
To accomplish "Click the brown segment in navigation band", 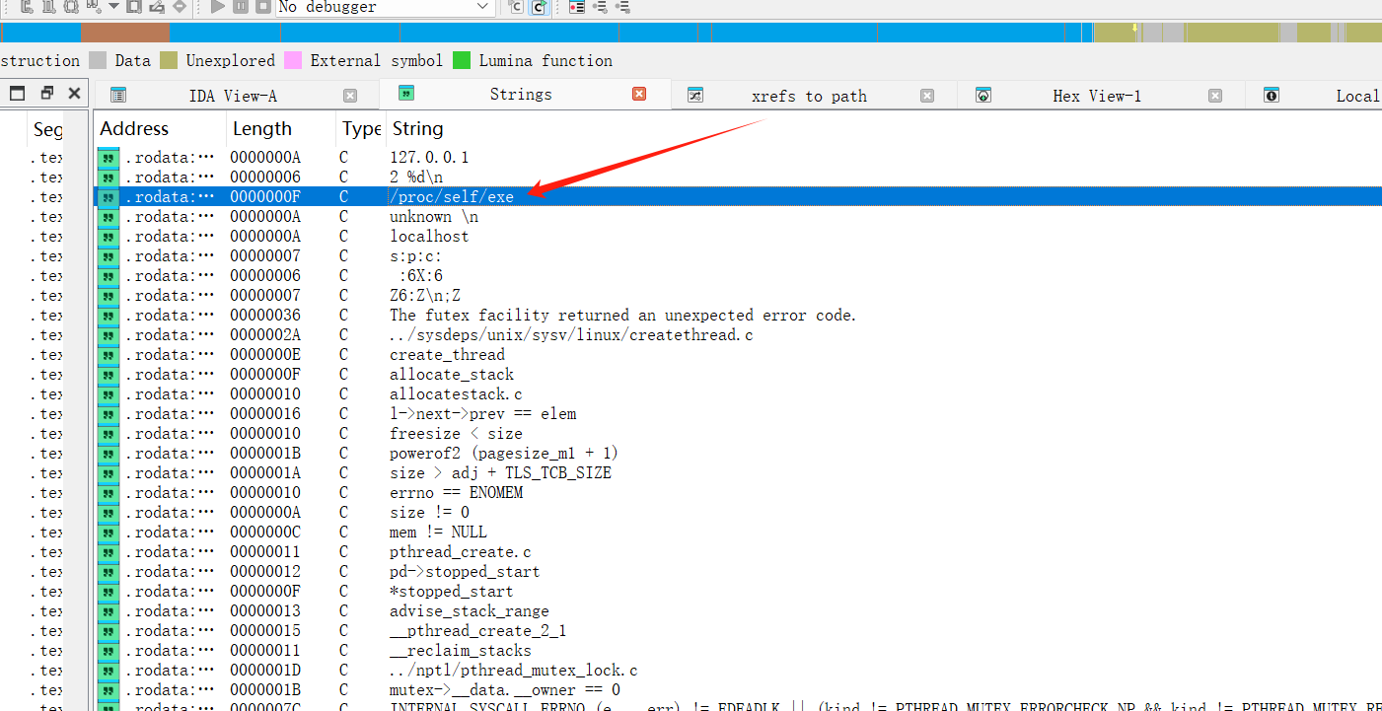I will pyautogui.click(x=124, y=33).
